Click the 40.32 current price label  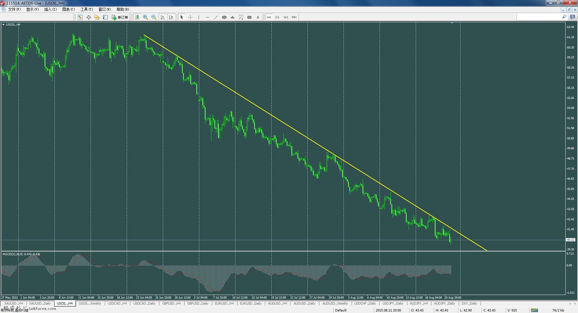pyautogui.click(x=570, y=240)
